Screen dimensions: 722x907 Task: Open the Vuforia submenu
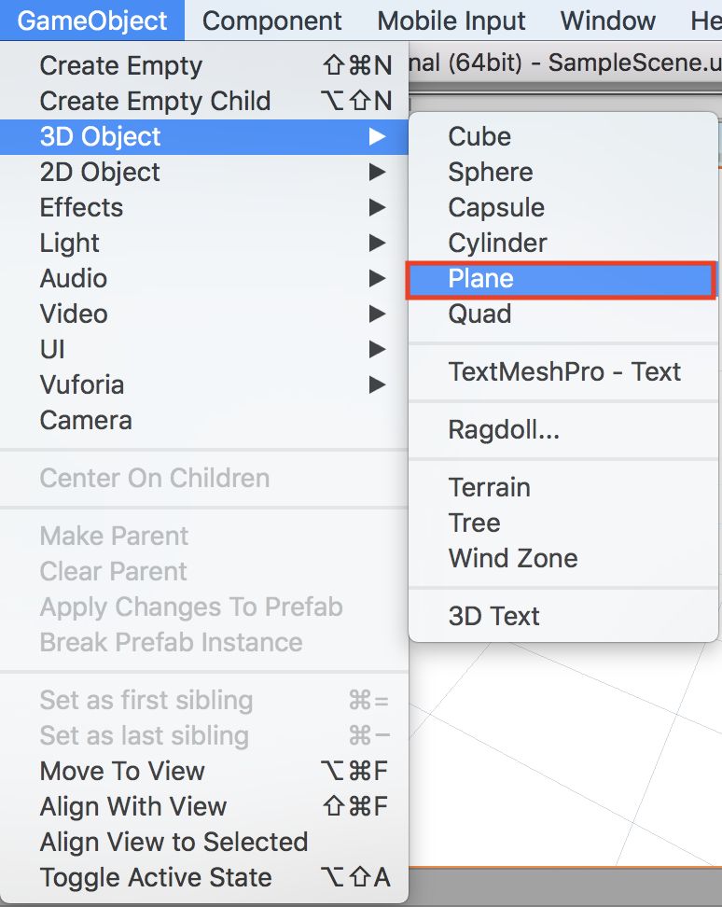82,385
